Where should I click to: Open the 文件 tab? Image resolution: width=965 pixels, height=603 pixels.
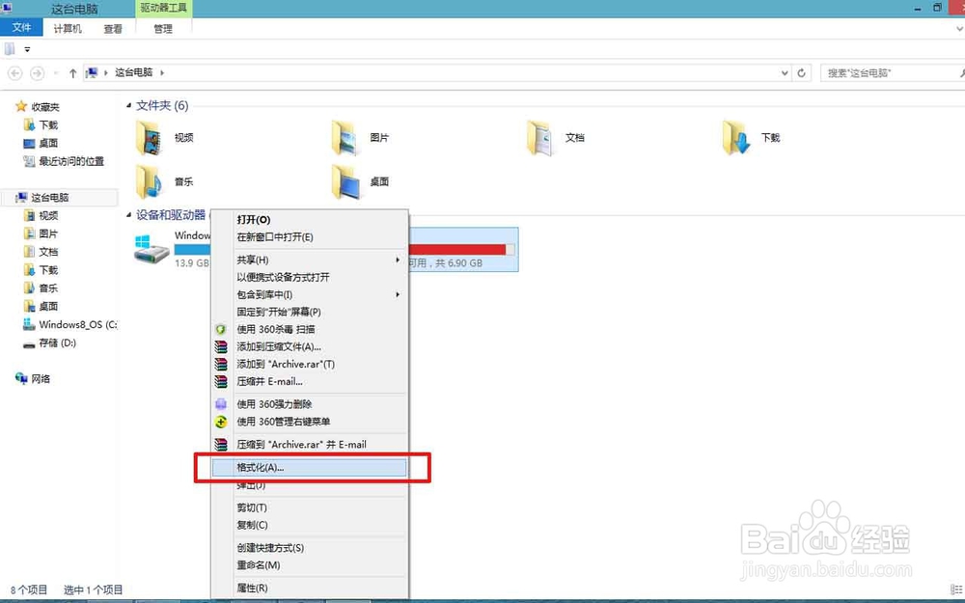click(21, 28)
